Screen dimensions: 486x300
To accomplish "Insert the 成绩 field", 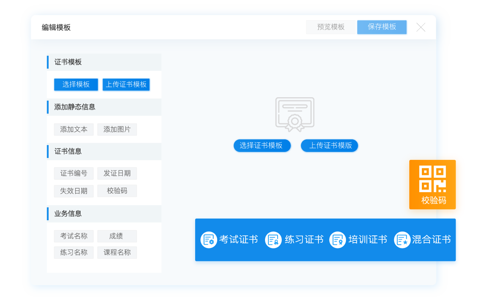I will click(117, 236).
